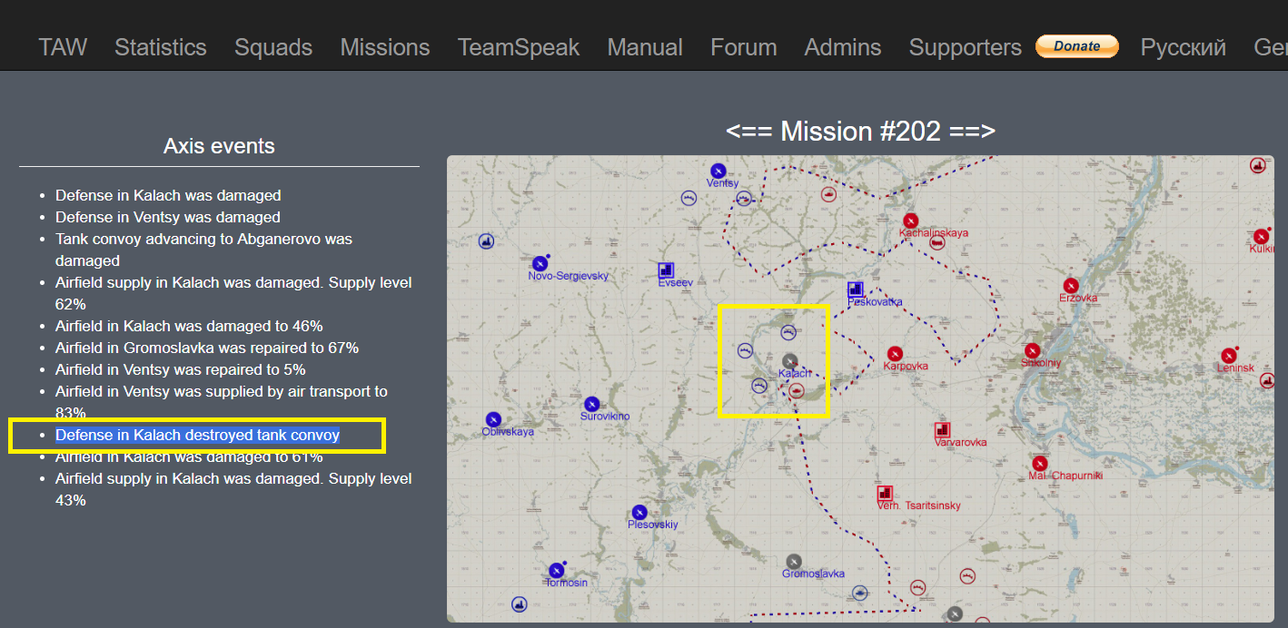Click Kalach airfield supply level 62% event
This screenshot has width=1288, height=628.
point(233,293)
